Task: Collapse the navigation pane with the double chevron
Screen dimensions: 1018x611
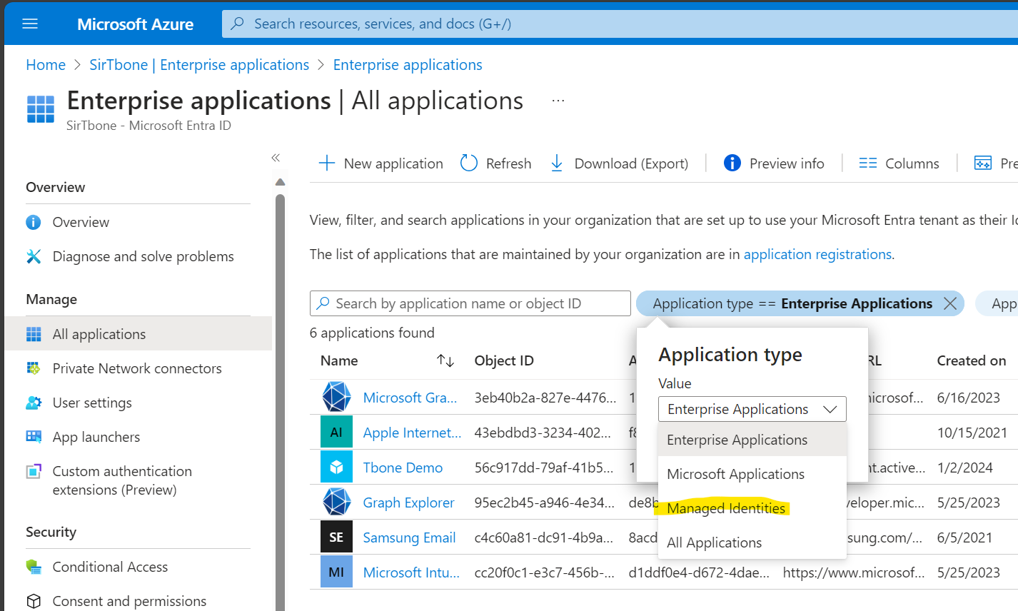Action: [x=276, y=158]
